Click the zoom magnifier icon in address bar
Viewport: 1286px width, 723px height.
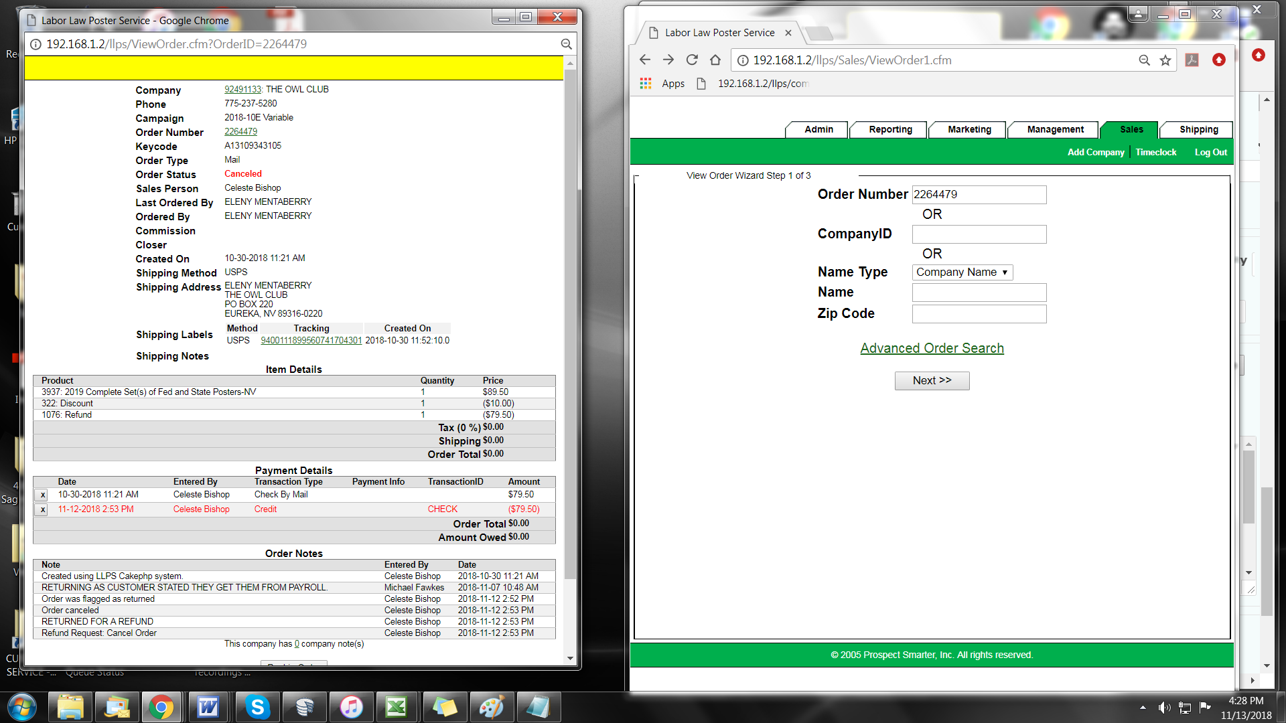pyautogui.click(x=1145, y=60)
